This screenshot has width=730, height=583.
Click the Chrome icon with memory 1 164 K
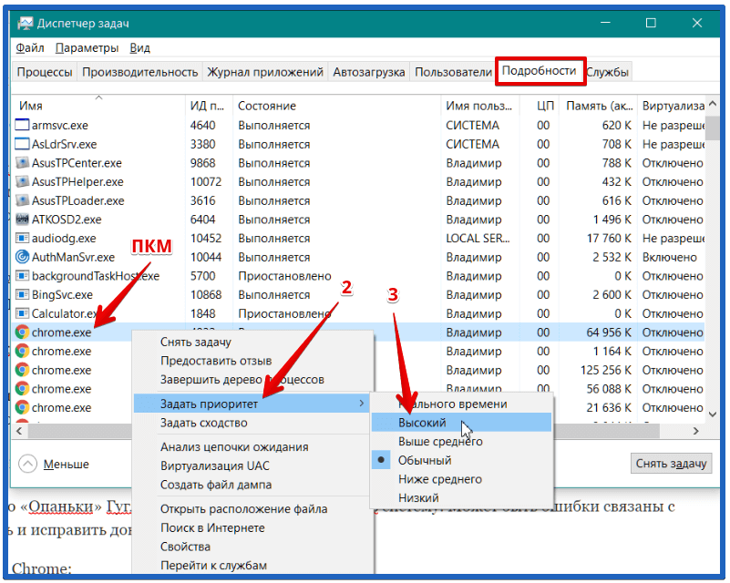(x=22, y=351)
